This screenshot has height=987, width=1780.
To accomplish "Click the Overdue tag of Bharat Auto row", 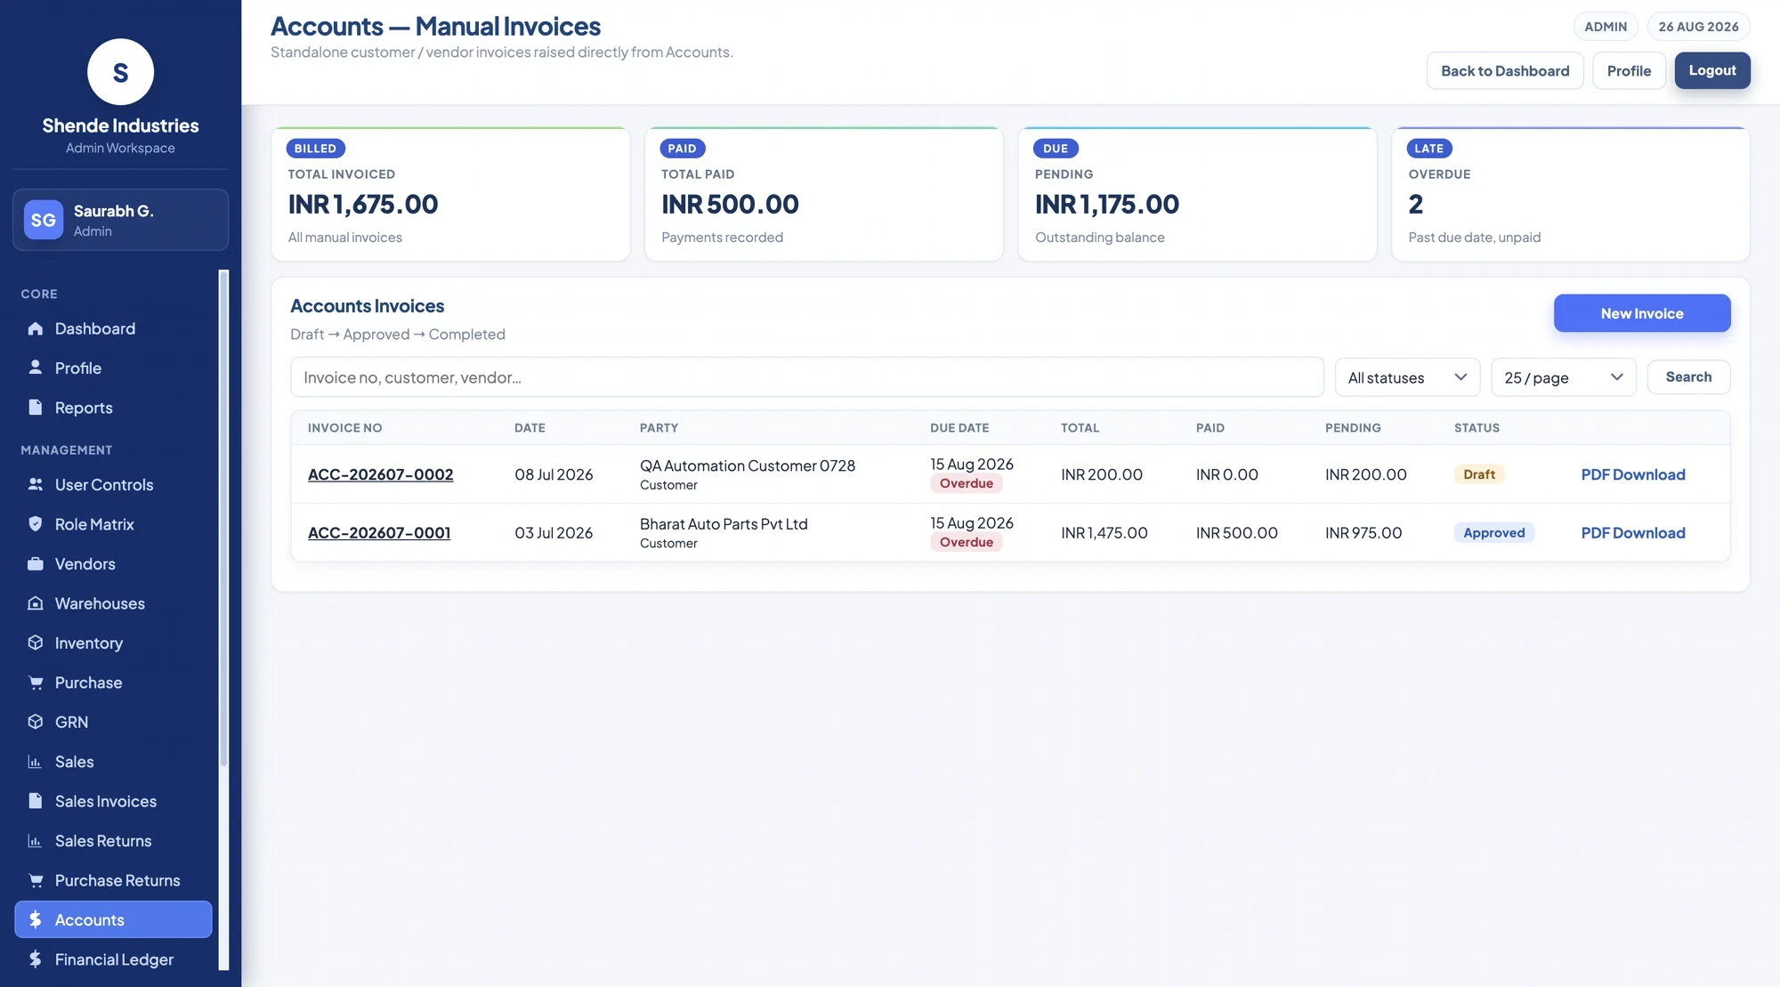I will click(966, 542).
